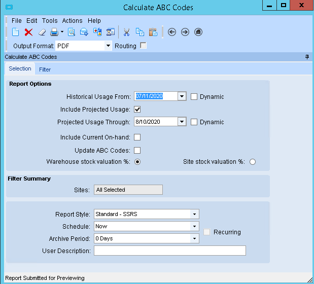Click the Home navigation icon
The height and width of the screenshot is (284, 314).
click(x=198, y=32)
